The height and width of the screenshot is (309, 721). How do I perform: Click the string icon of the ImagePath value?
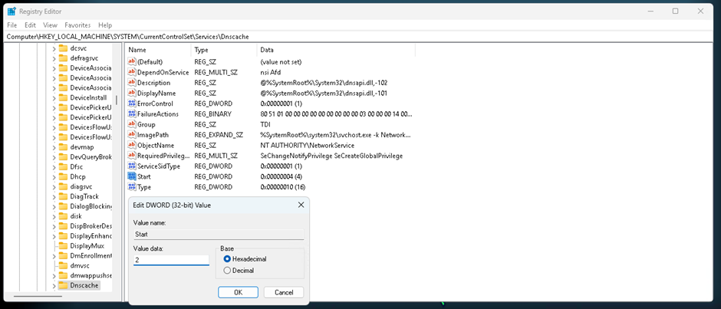pyautogui.click(x=132, y=135)
